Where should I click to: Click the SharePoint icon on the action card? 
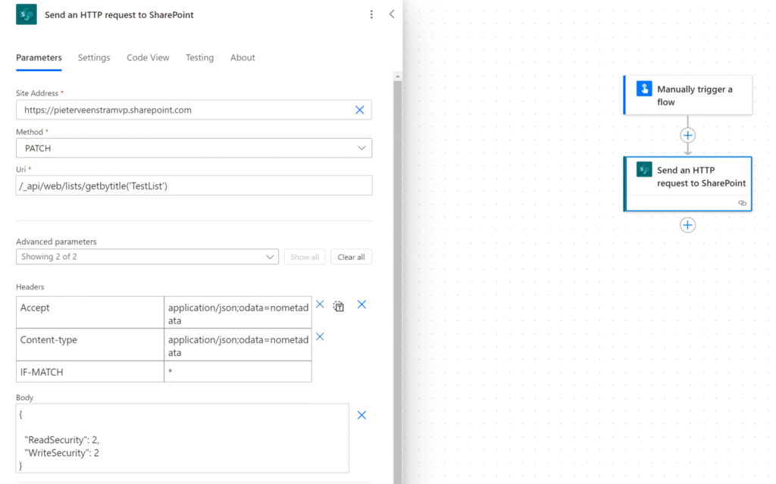(x=644, y=169)
